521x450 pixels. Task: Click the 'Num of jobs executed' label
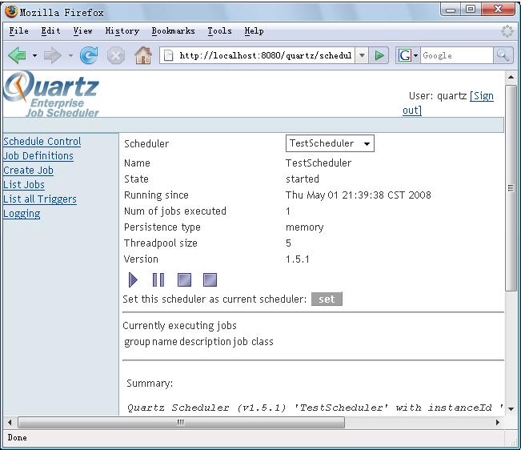[175, 211]
